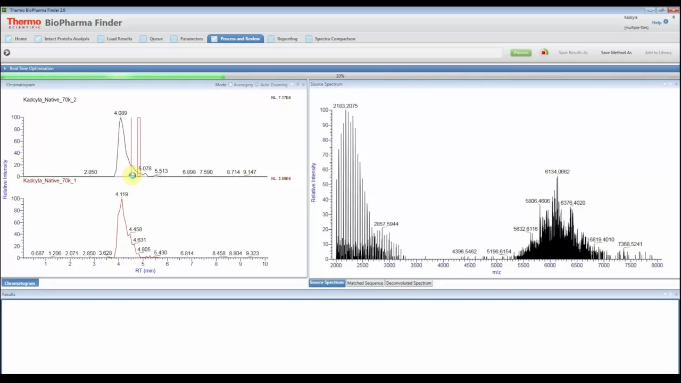This screenshot has height=383, width=681.
Task: Click the Reporting tab icon
Action: pyautogui.click(x=271, y=39)
